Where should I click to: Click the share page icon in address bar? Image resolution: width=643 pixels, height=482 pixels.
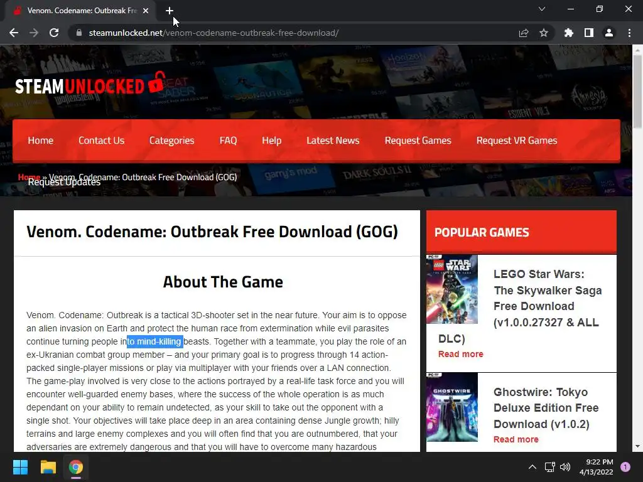(x=524, y=33)
